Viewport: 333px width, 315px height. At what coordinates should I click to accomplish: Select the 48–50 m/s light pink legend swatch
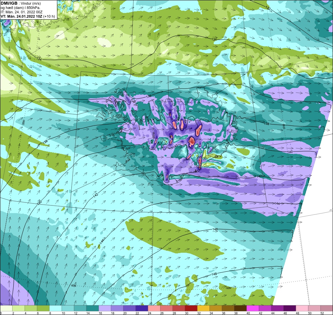click(x=302, y=308)
